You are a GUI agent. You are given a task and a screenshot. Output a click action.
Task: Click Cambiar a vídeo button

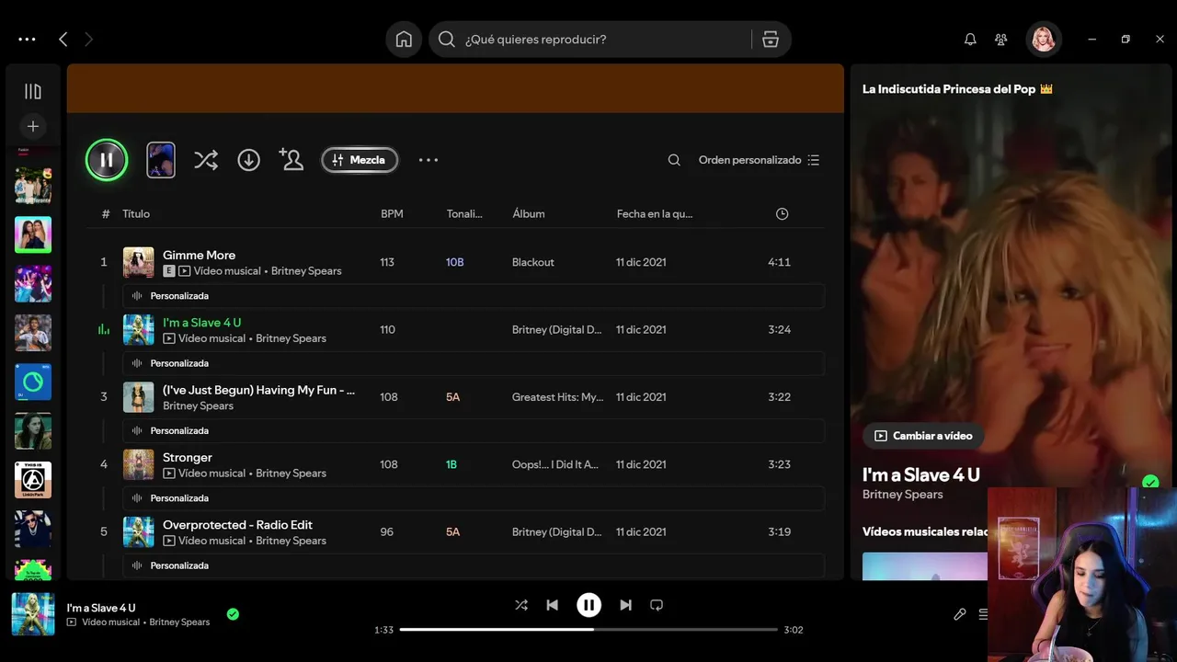(923, 436)
